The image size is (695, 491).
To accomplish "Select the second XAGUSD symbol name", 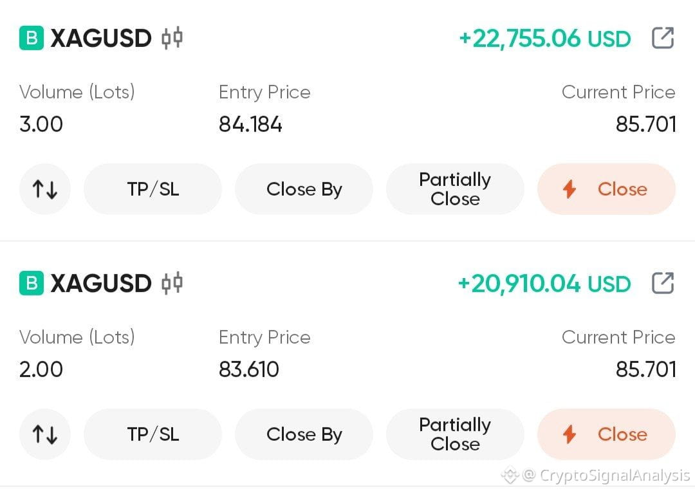I will [x=101, y=283].
